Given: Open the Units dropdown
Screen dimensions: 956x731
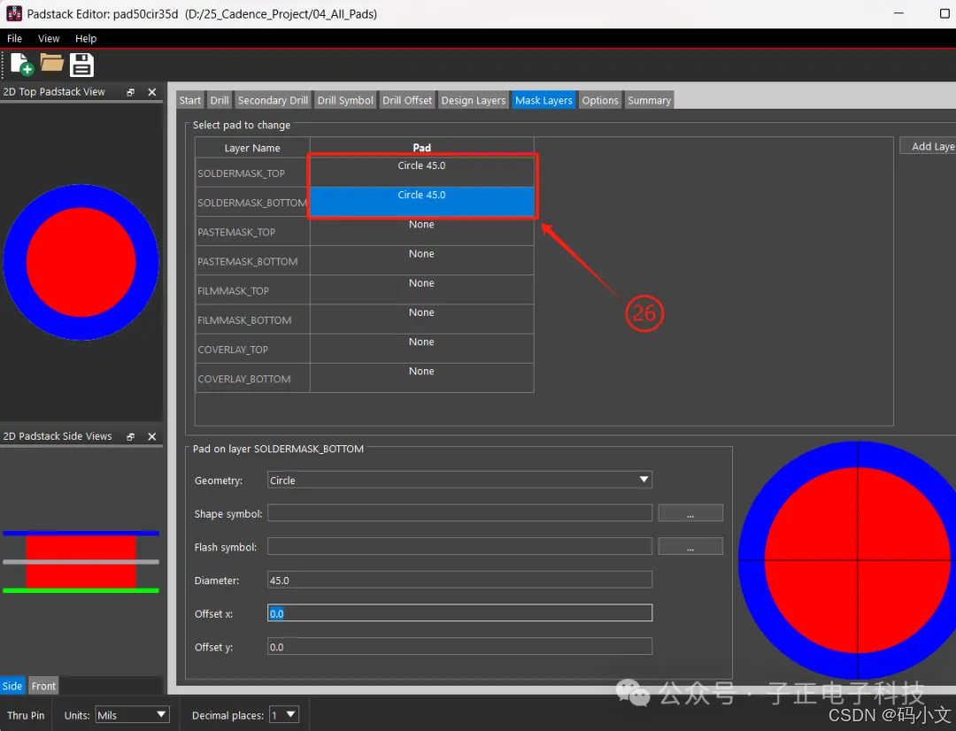Looking at the screenshot, I should tap(132, 714).
